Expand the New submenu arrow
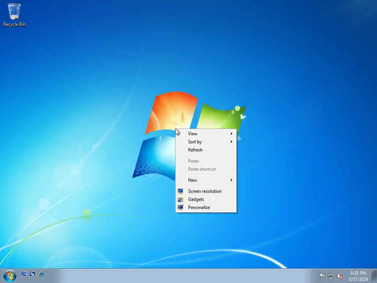The image size is (377, 283). pyautogui.click(x=231, y=180)
